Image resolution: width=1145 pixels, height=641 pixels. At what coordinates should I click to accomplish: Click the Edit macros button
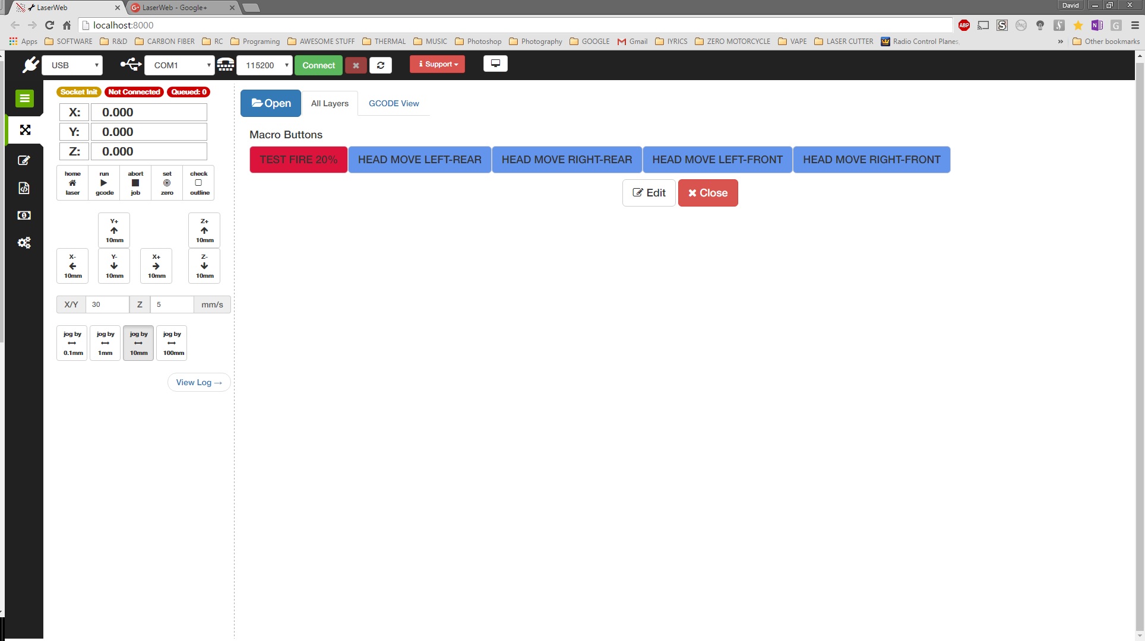(649, 193)
